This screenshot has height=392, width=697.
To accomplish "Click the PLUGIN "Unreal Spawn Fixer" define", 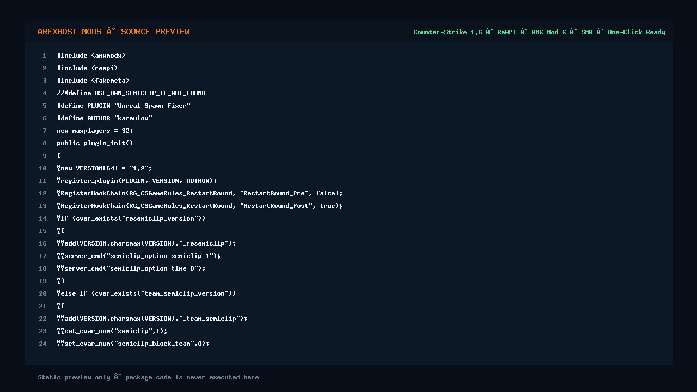I will coord(124,106).
